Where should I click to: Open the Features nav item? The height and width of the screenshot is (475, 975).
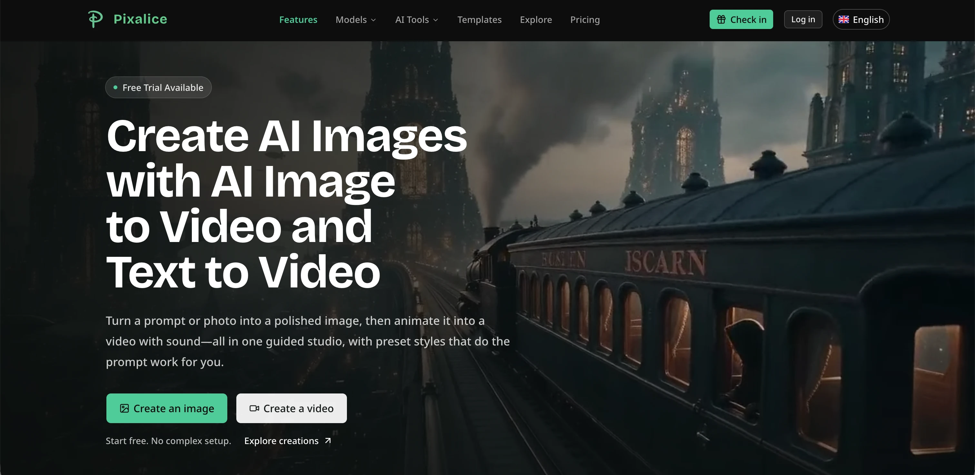(298, 20)
